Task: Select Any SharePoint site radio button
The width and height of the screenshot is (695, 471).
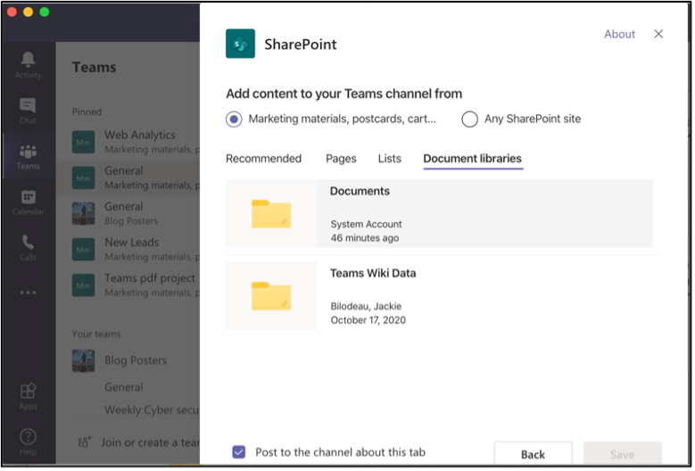Action: point(470,120)
